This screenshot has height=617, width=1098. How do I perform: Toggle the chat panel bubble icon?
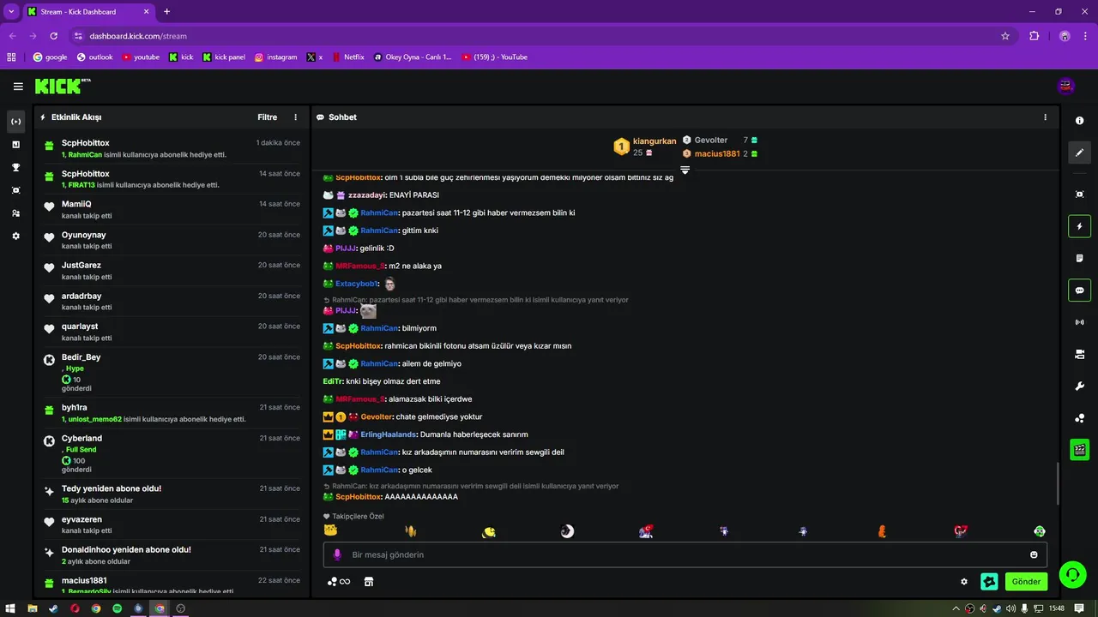[1080, 290]
